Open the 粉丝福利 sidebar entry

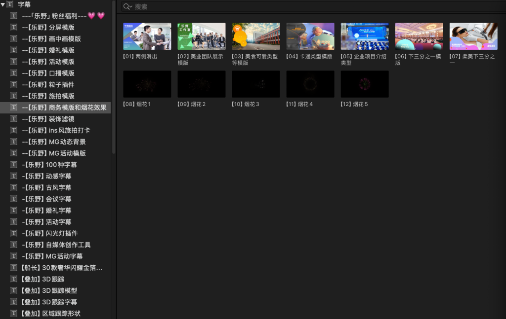(55, 16)
